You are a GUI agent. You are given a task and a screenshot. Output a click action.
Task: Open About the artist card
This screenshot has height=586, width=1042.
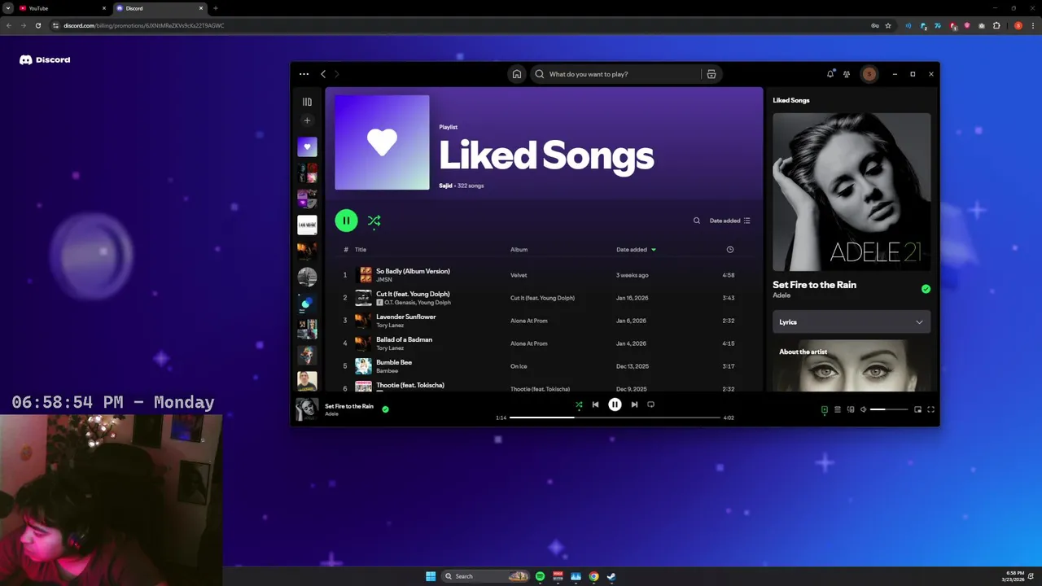click(x=852, y=365)
